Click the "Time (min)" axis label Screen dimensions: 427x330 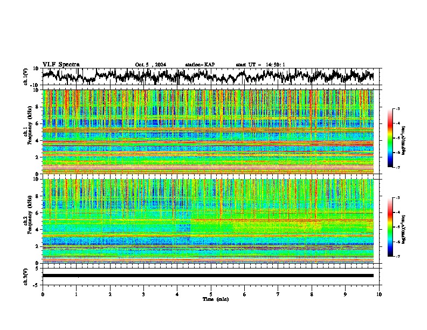click(216, 299)
